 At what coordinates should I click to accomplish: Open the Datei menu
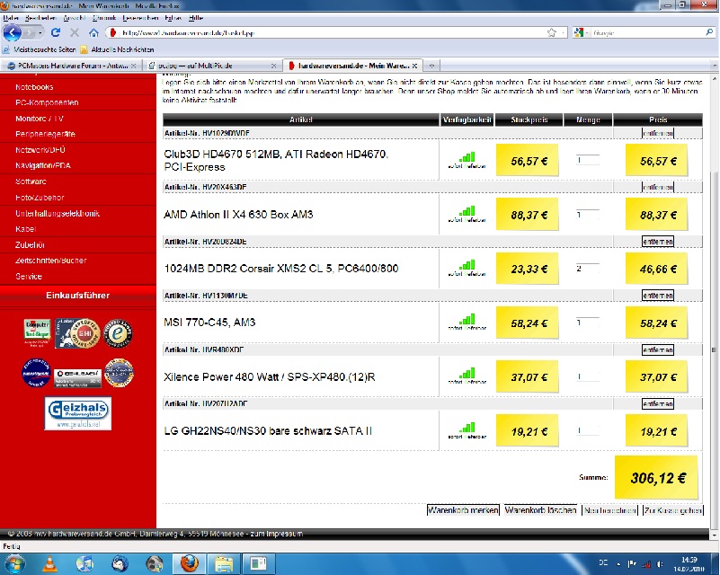tap(11, 18)
